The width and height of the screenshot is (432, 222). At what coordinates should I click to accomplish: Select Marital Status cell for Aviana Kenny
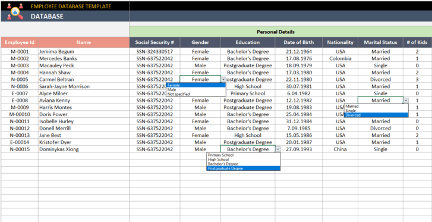(x=380, y=101)
